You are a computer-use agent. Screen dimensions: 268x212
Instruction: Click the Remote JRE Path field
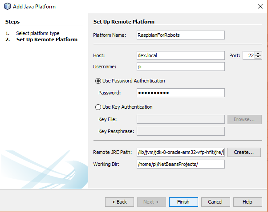(x=180, y=152)
